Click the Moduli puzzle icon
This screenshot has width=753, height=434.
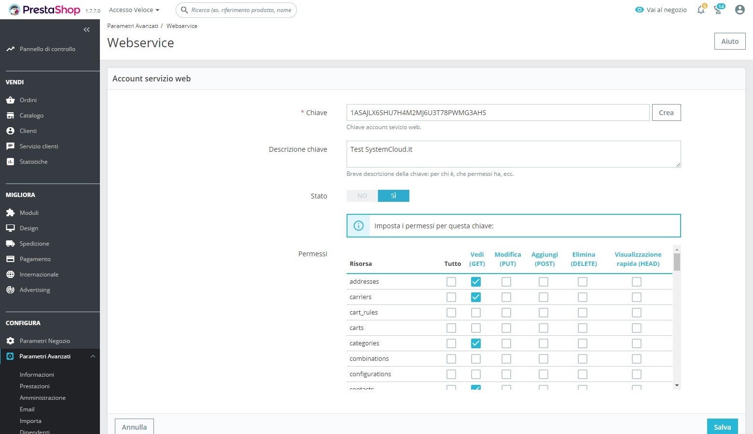(x=10, y=213)
